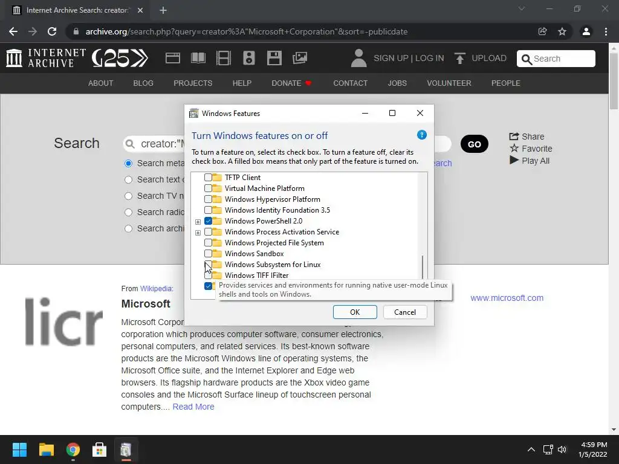The image size is (619, 464).
Task: Click the Windows Features help question icon
Action: pos(421,135)
